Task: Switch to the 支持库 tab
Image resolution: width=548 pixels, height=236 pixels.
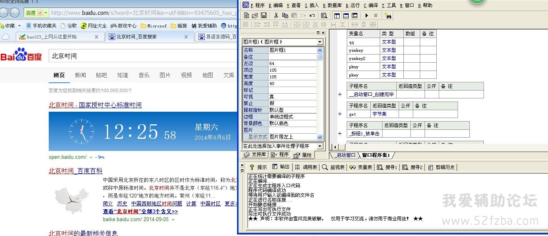Action: (x=256, y=155)
